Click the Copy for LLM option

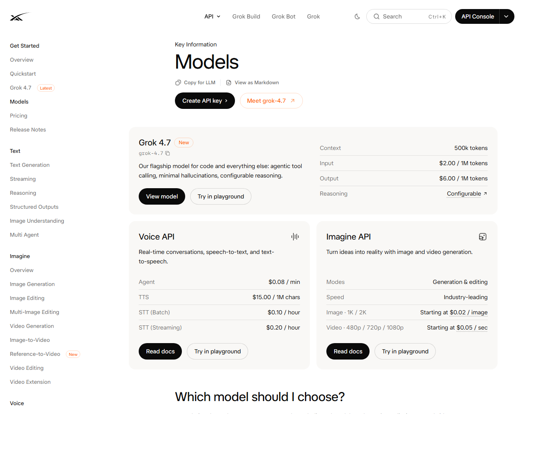point(195,83)
